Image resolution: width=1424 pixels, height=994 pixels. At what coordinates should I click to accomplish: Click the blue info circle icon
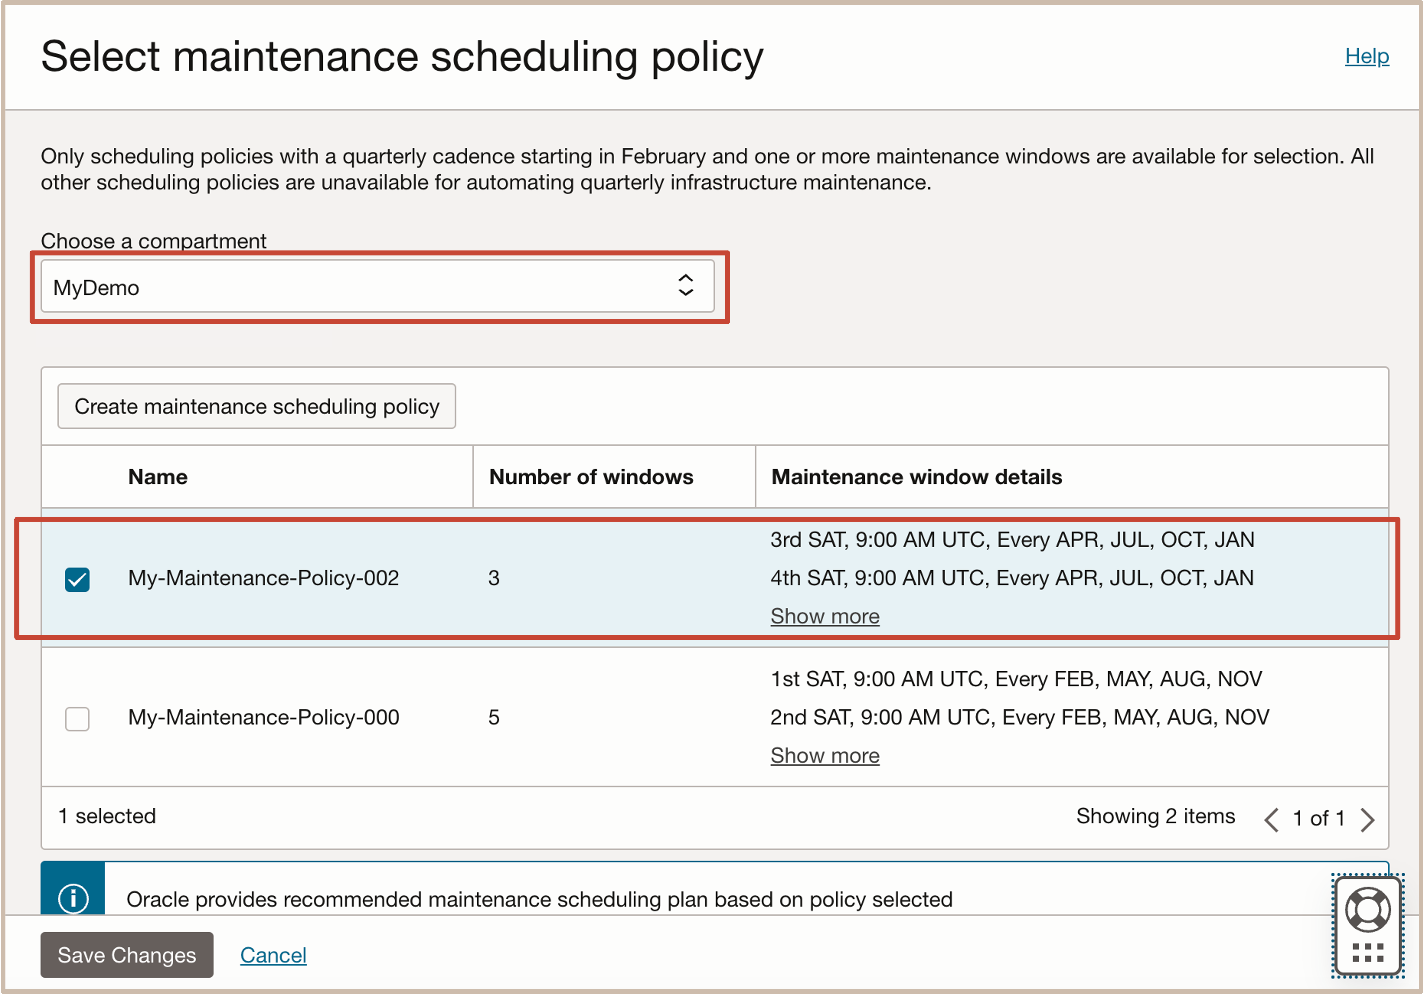click(73, 898)
